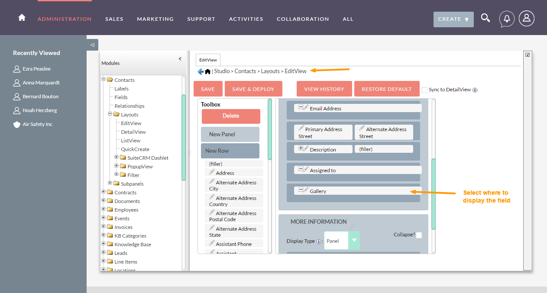Open the SUPPORT menu

click(x=201, y=19)
